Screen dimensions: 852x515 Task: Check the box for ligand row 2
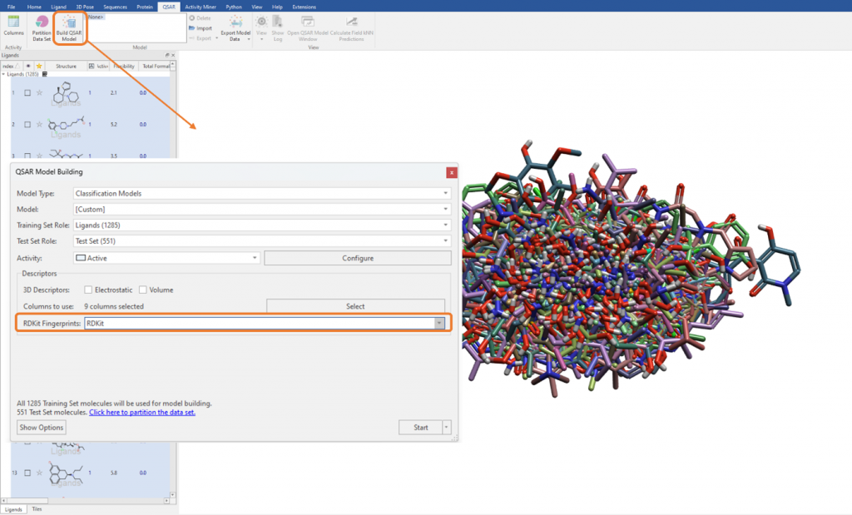pos(27,125)
